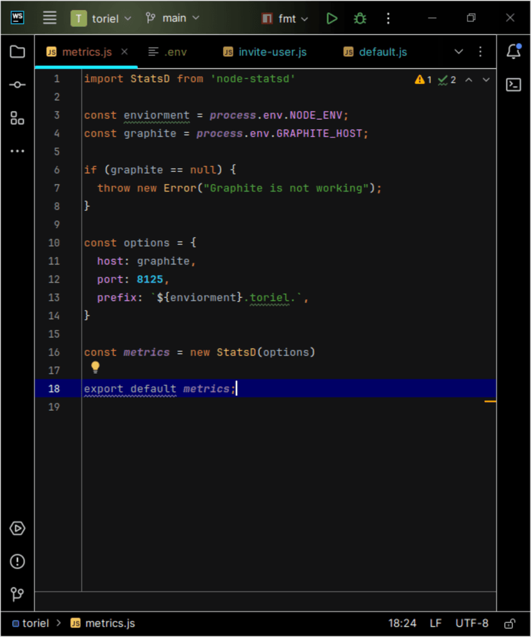Open the Structure tool window icon
531x637 pixels.
point(17,118)
